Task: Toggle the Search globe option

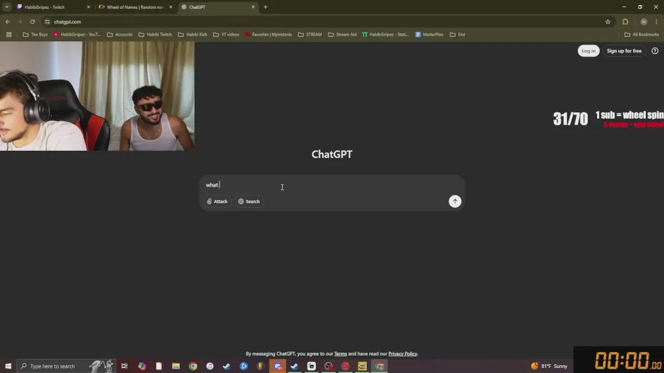Action: (249, 202)
